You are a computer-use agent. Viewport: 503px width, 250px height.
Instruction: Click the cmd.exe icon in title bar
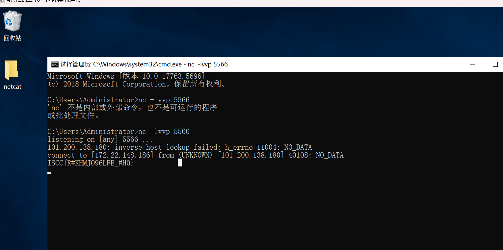pyautogui.click(x=55, y=64)
